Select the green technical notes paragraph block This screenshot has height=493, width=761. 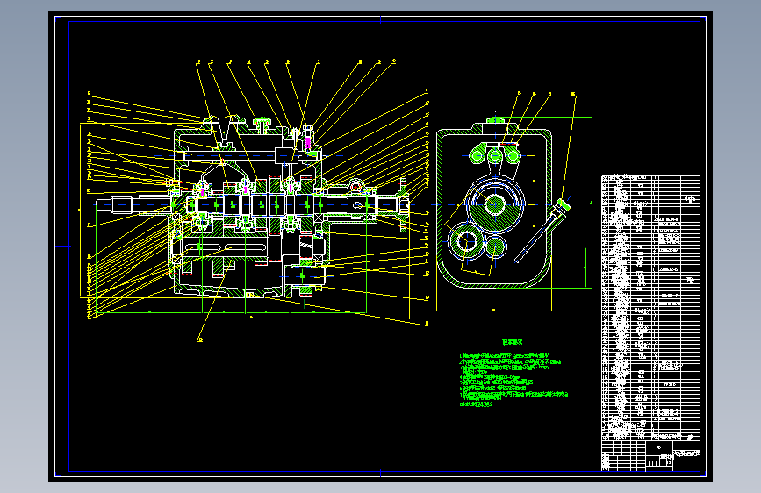click(x=513, y=380)
